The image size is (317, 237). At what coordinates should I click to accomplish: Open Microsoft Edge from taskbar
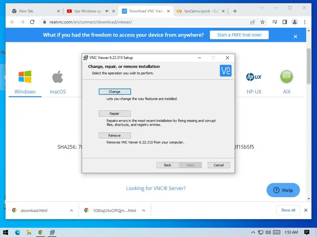pyautogui.click(x=18, y=232)
